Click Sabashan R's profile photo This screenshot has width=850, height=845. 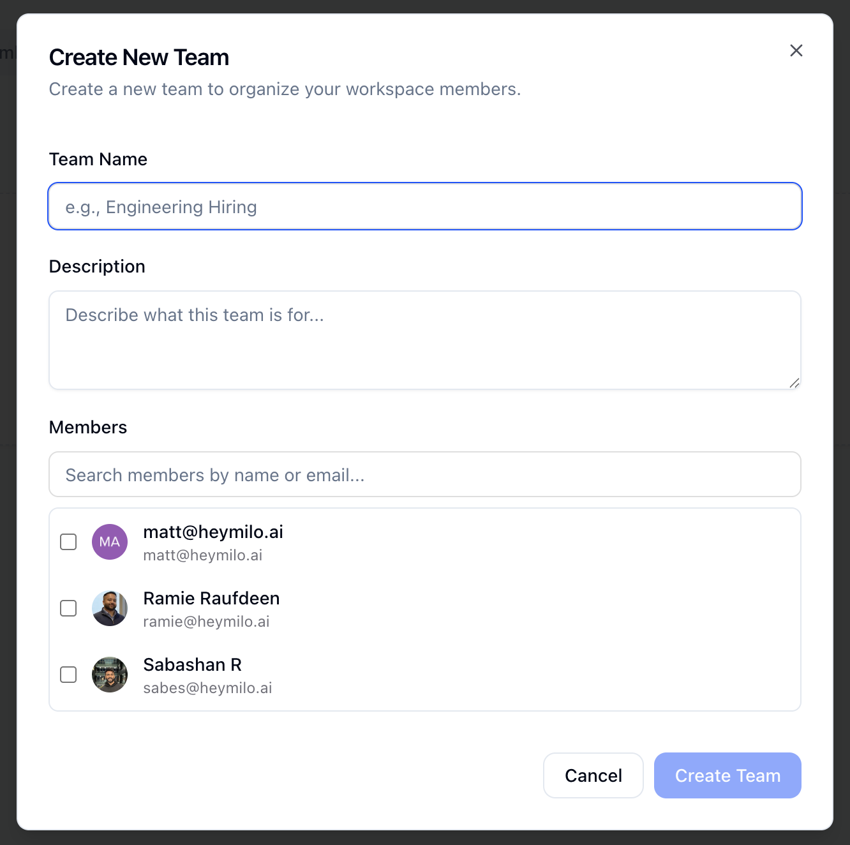(x=110, y=675)
